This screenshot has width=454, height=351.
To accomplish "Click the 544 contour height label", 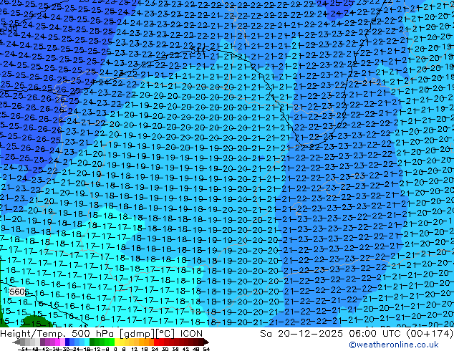I will [x=198, y=51].
